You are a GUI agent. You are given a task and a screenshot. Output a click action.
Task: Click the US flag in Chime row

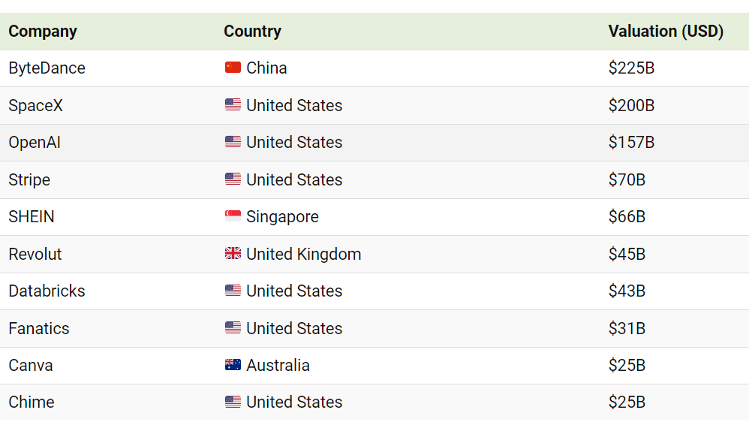(x=233, y=401)
